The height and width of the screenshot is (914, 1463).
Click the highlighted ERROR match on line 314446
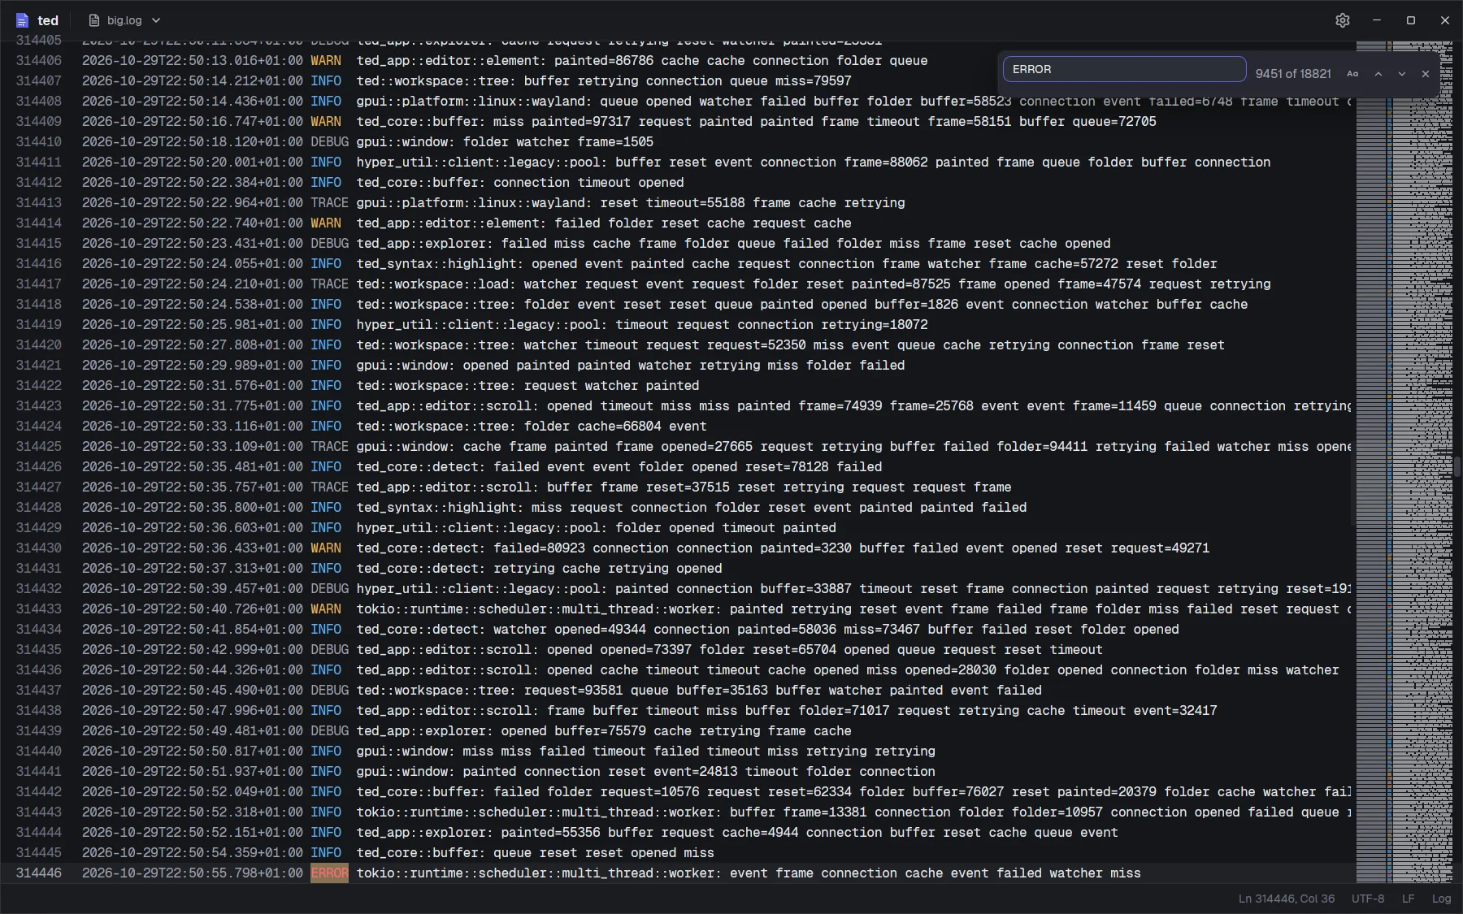(x=329, y=873)
